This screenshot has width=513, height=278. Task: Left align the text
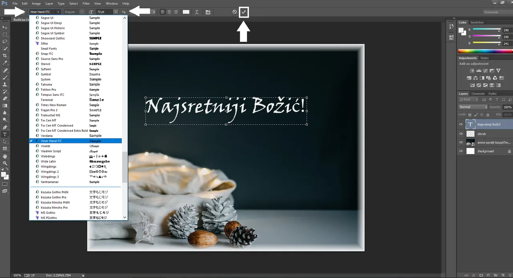163,12
